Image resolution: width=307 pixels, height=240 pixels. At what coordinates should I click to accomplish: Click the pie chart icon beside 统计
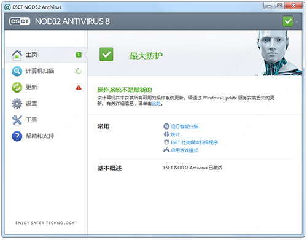pos(166,134)
